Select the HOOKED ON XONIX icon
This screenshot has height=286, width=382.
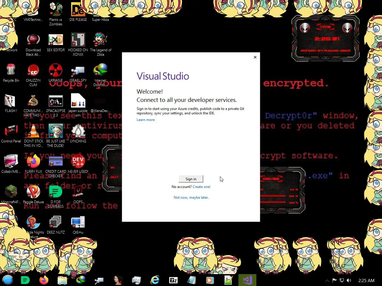pos(78,45)
